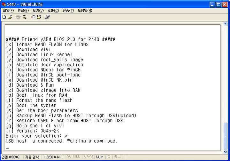The width and height of the screenshot is (230, 161).
Task: Click the '[r] Restore NAND Flash from HOST' line
Action: (x=65, y=121)
